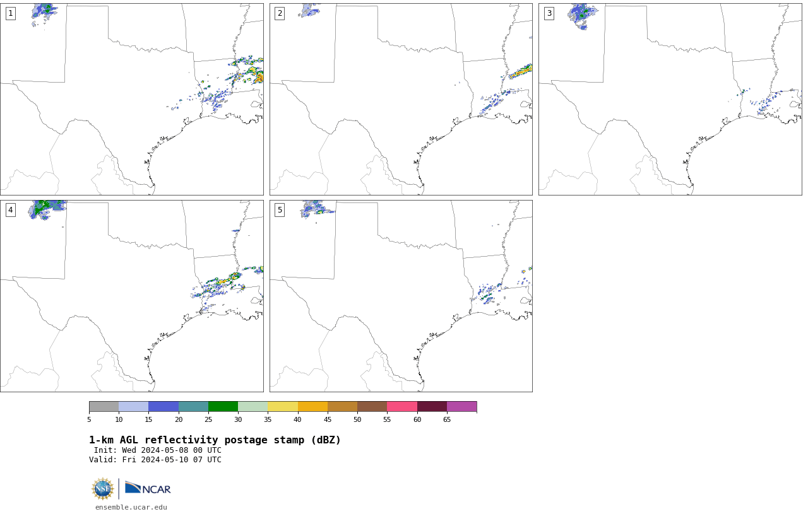Image resolution: width=808 pixels, height=514 pixels.
Task: Click the colorbar tick label 5
Action: click(89, 419)
